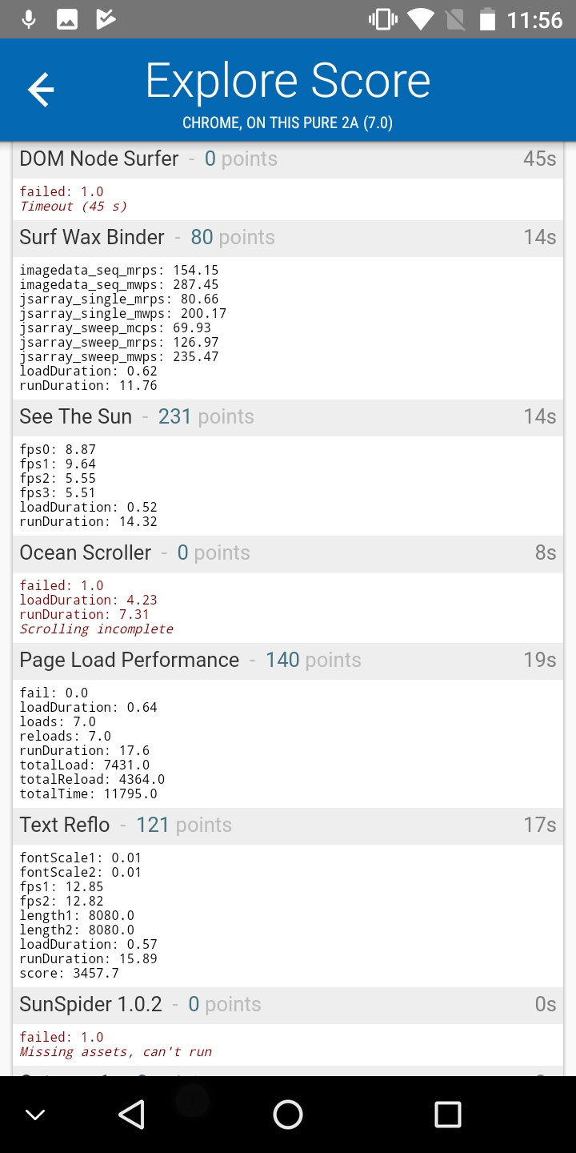Collapse keyboard chevron in navigation bar
576x1153 pixels.
(35, 1114)
